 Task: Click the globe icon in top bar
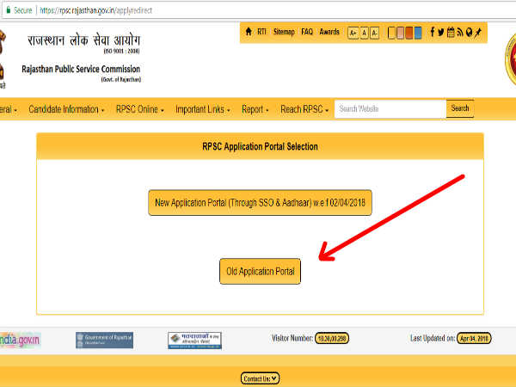point(469,32)
